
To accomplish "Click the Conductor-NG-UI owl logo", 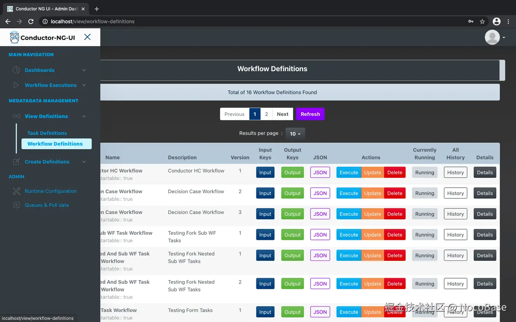I will (x=15, y=37).
